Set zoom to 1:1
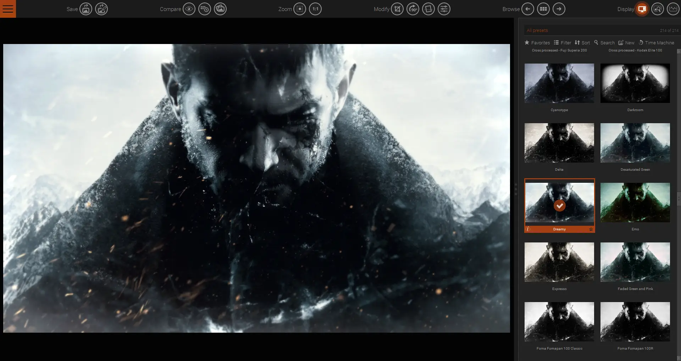Screen dimensions: 681x361 tap(315, 9)
